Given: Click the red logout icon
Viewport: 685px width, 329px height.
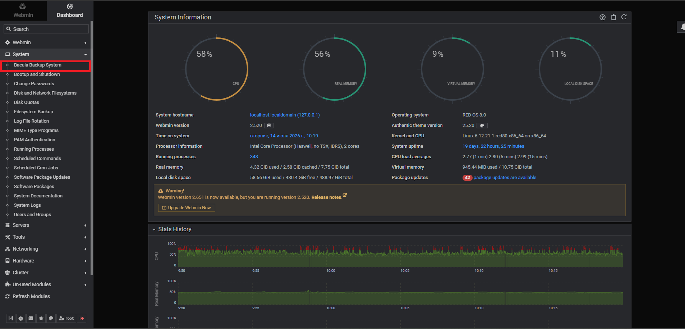Looking at the screenshot, I should pos(82,318).
